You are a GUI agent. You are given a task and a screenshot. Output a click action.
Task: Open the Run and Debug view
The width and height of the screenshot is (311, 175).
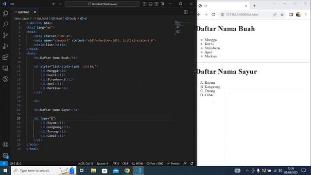click(5, 46)
